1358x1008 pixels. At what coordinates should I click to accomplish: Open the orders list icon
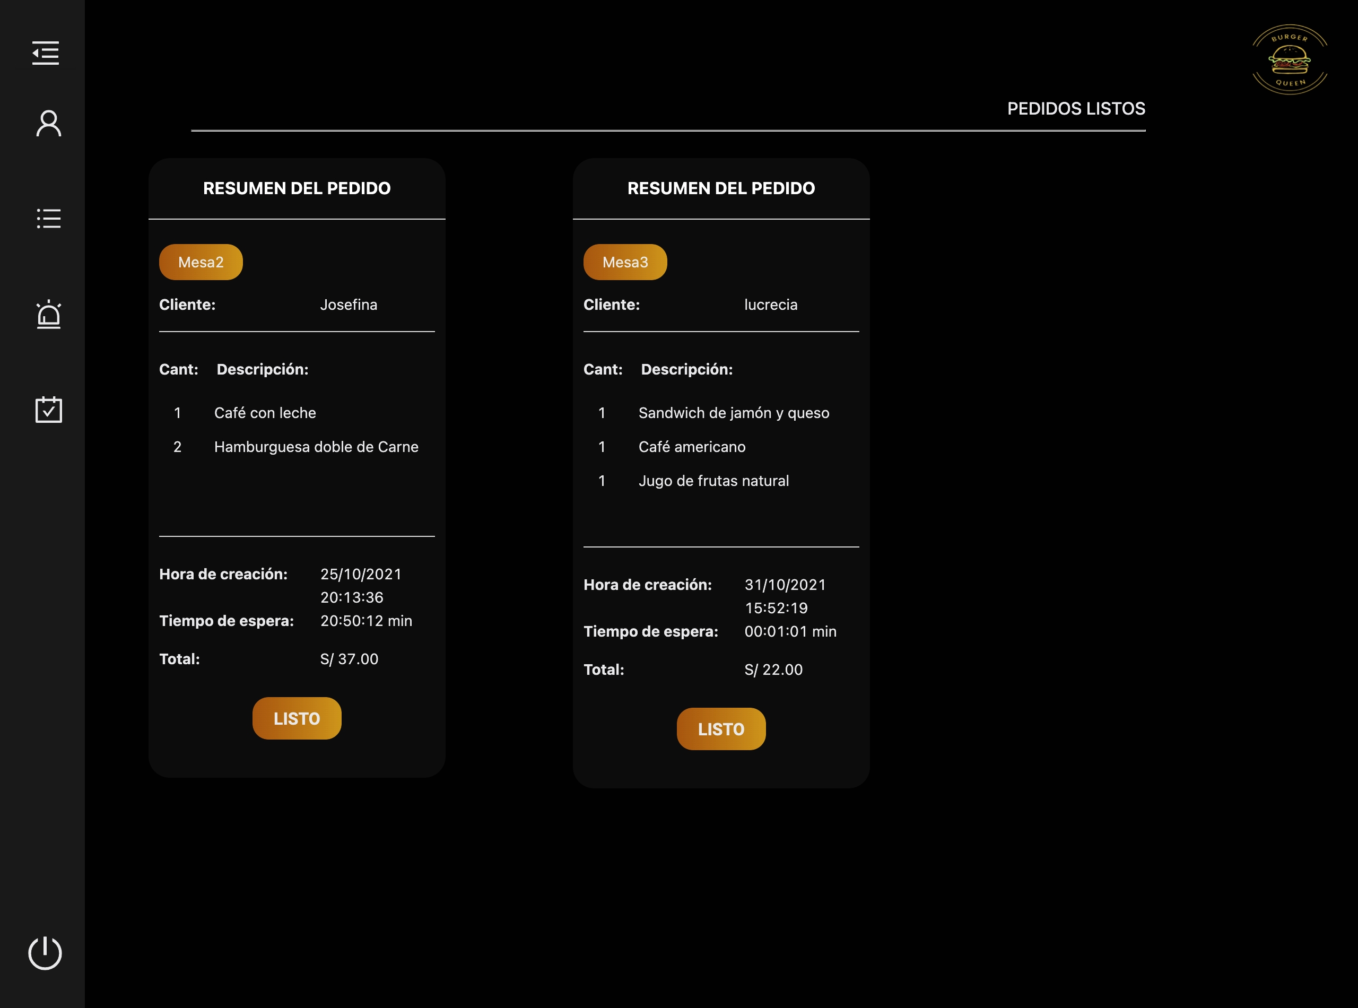pyautogui.click(x=48, y=219)
